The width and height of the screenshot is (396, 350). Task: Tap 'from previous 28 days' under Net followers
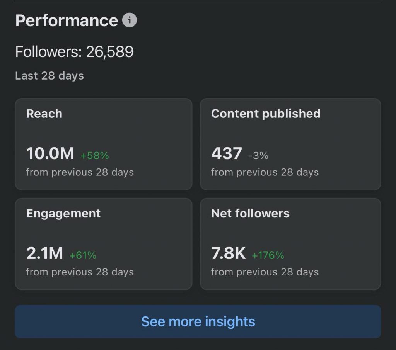265,272
